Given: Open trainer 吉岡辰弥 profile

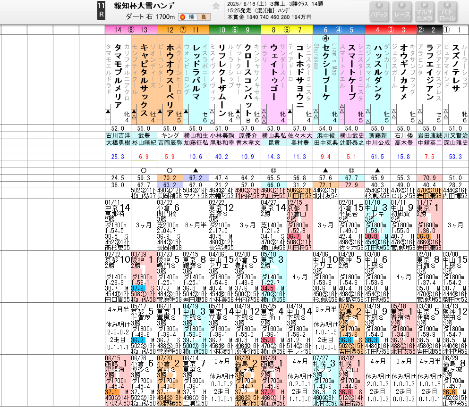Looking at the screenshot, I should [170, 142].
